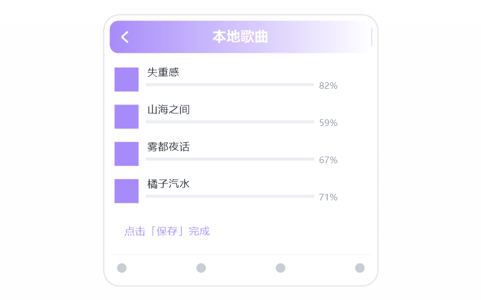Click the 本地歌曲 header title
The height and width of the screenshot is (300, 481).
(240, 37)
